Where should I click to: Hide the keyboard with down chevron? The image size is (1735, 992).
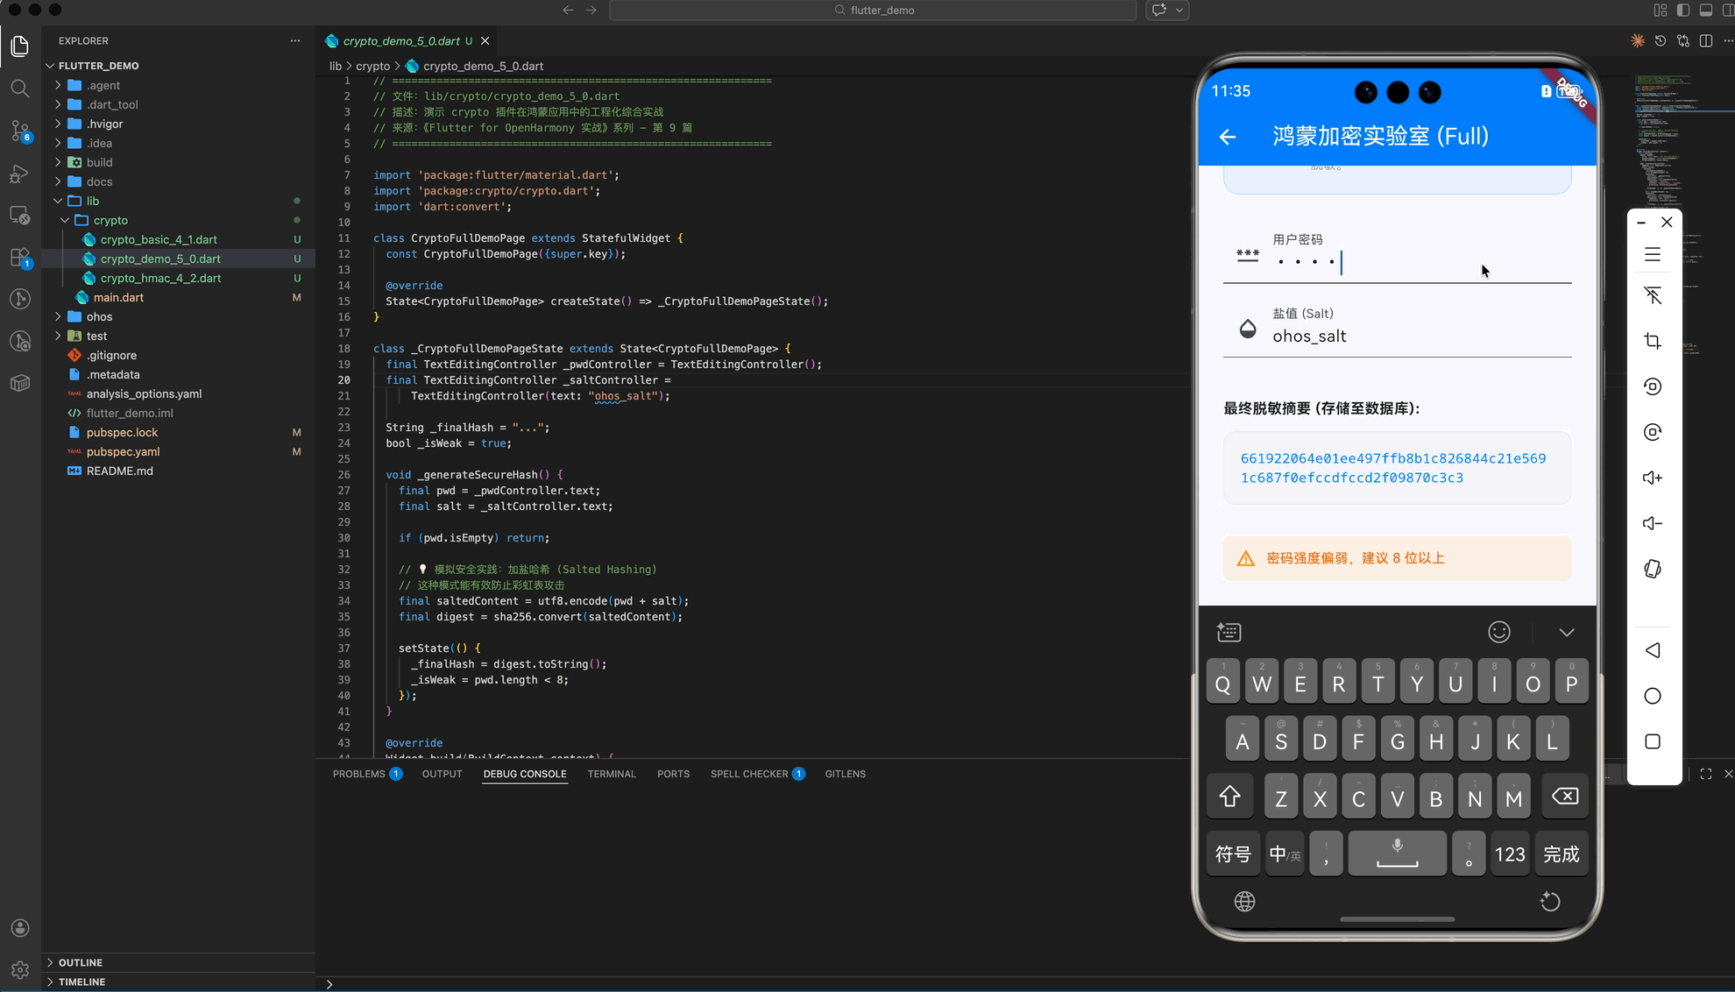(1566, 632)
